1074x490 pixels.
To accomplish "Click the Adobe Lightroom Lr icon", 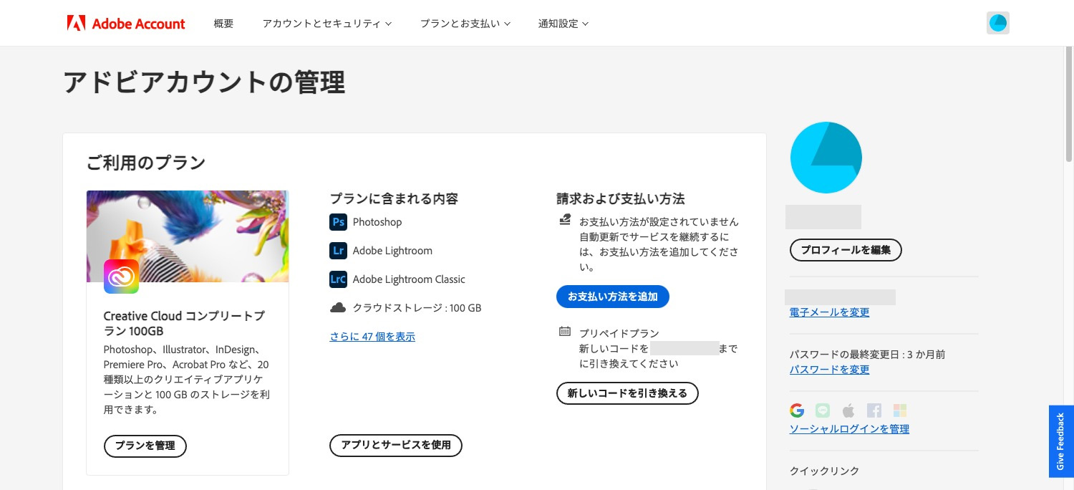I will pos(338,251).
